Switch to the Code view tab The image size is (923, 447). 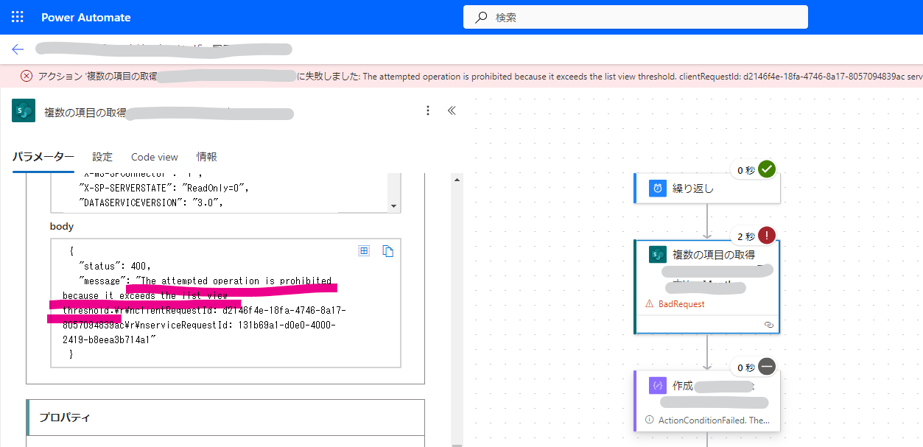pos(155,157)
